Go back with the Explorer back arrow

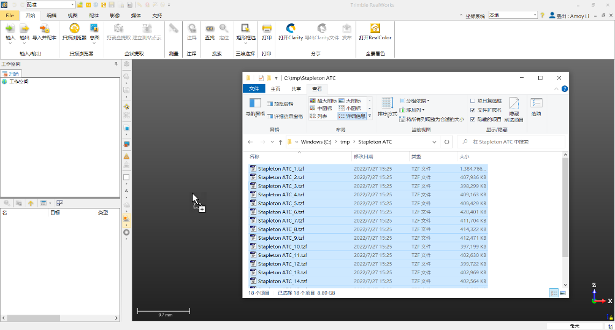coord(250,142)
